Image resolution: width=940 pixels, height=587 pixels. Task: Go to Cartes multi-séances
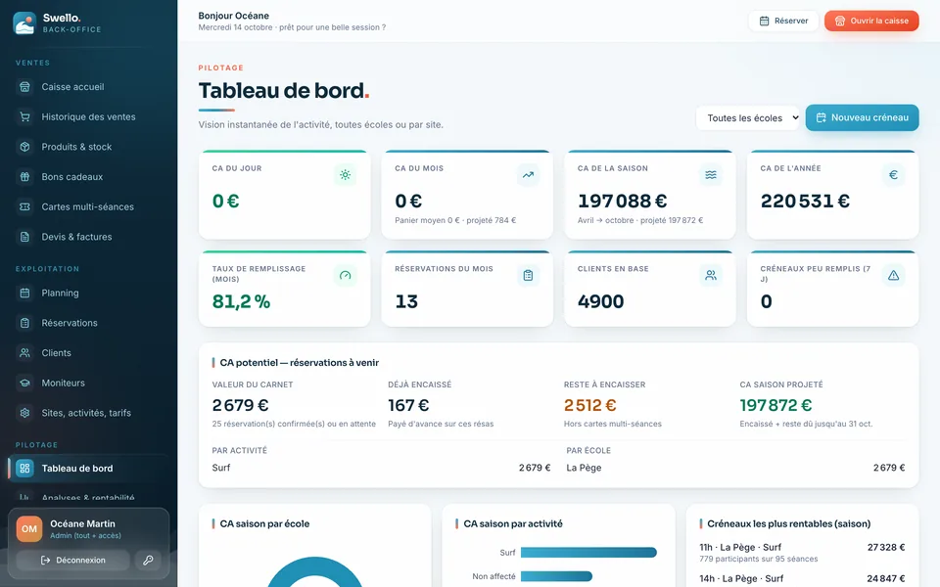[89, 206]
